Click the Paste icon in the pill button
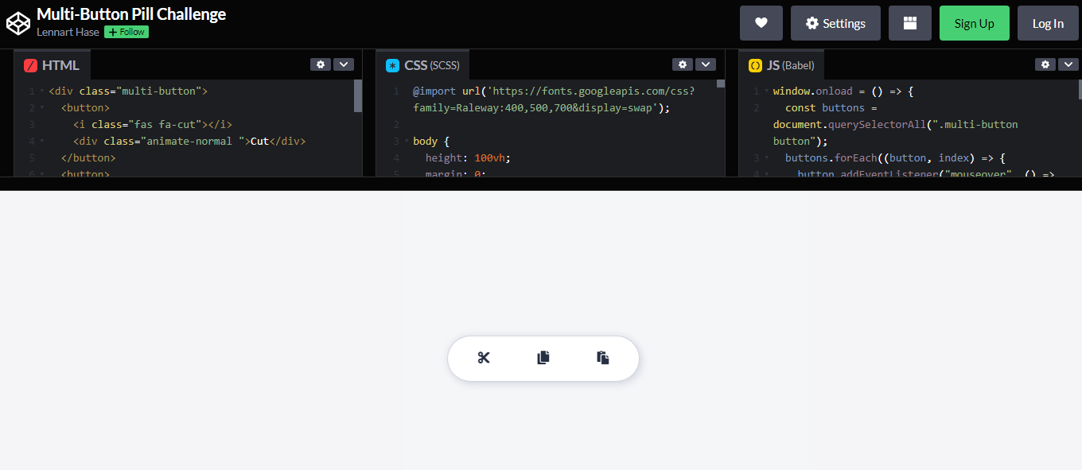The width and height of the screenshot is (1082, 470). pos(602,358)
